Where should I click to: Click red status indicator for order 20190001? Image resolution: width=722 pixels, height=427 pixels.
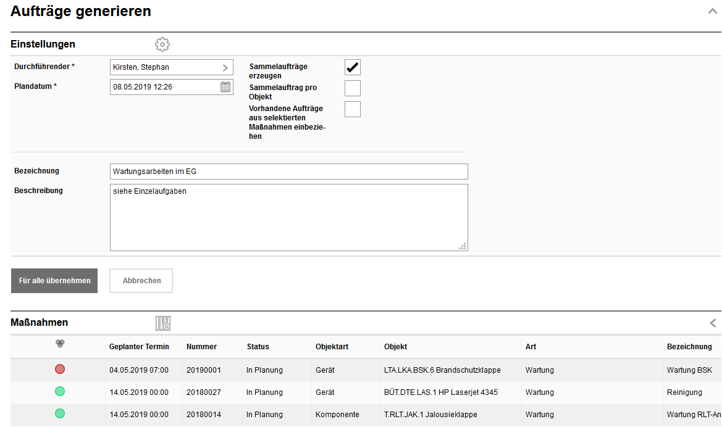click(60, 369)
